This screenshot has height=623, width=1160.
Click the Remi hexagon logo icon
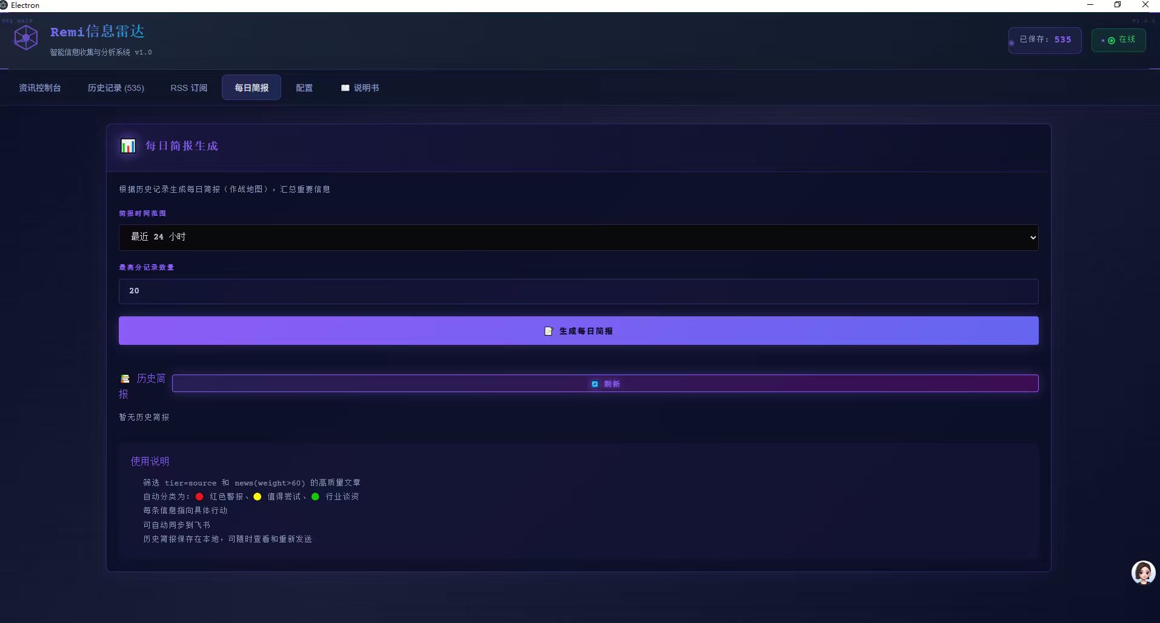click(x=26, y=38)
